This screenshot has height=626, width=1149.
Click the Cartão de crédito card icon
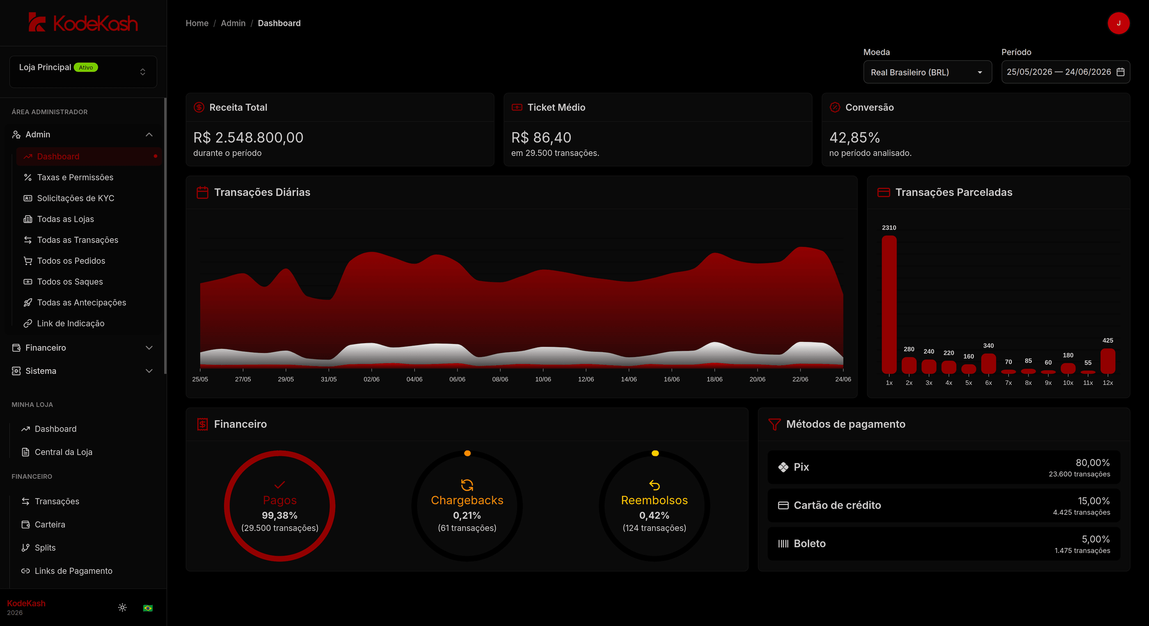click(783, 505)
